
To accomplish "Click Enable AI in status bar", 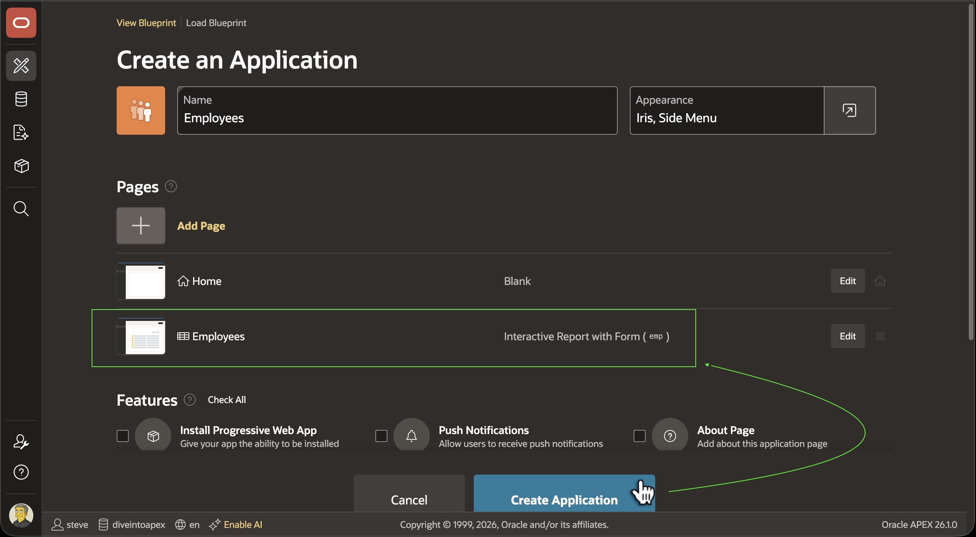I will [236, 525].
